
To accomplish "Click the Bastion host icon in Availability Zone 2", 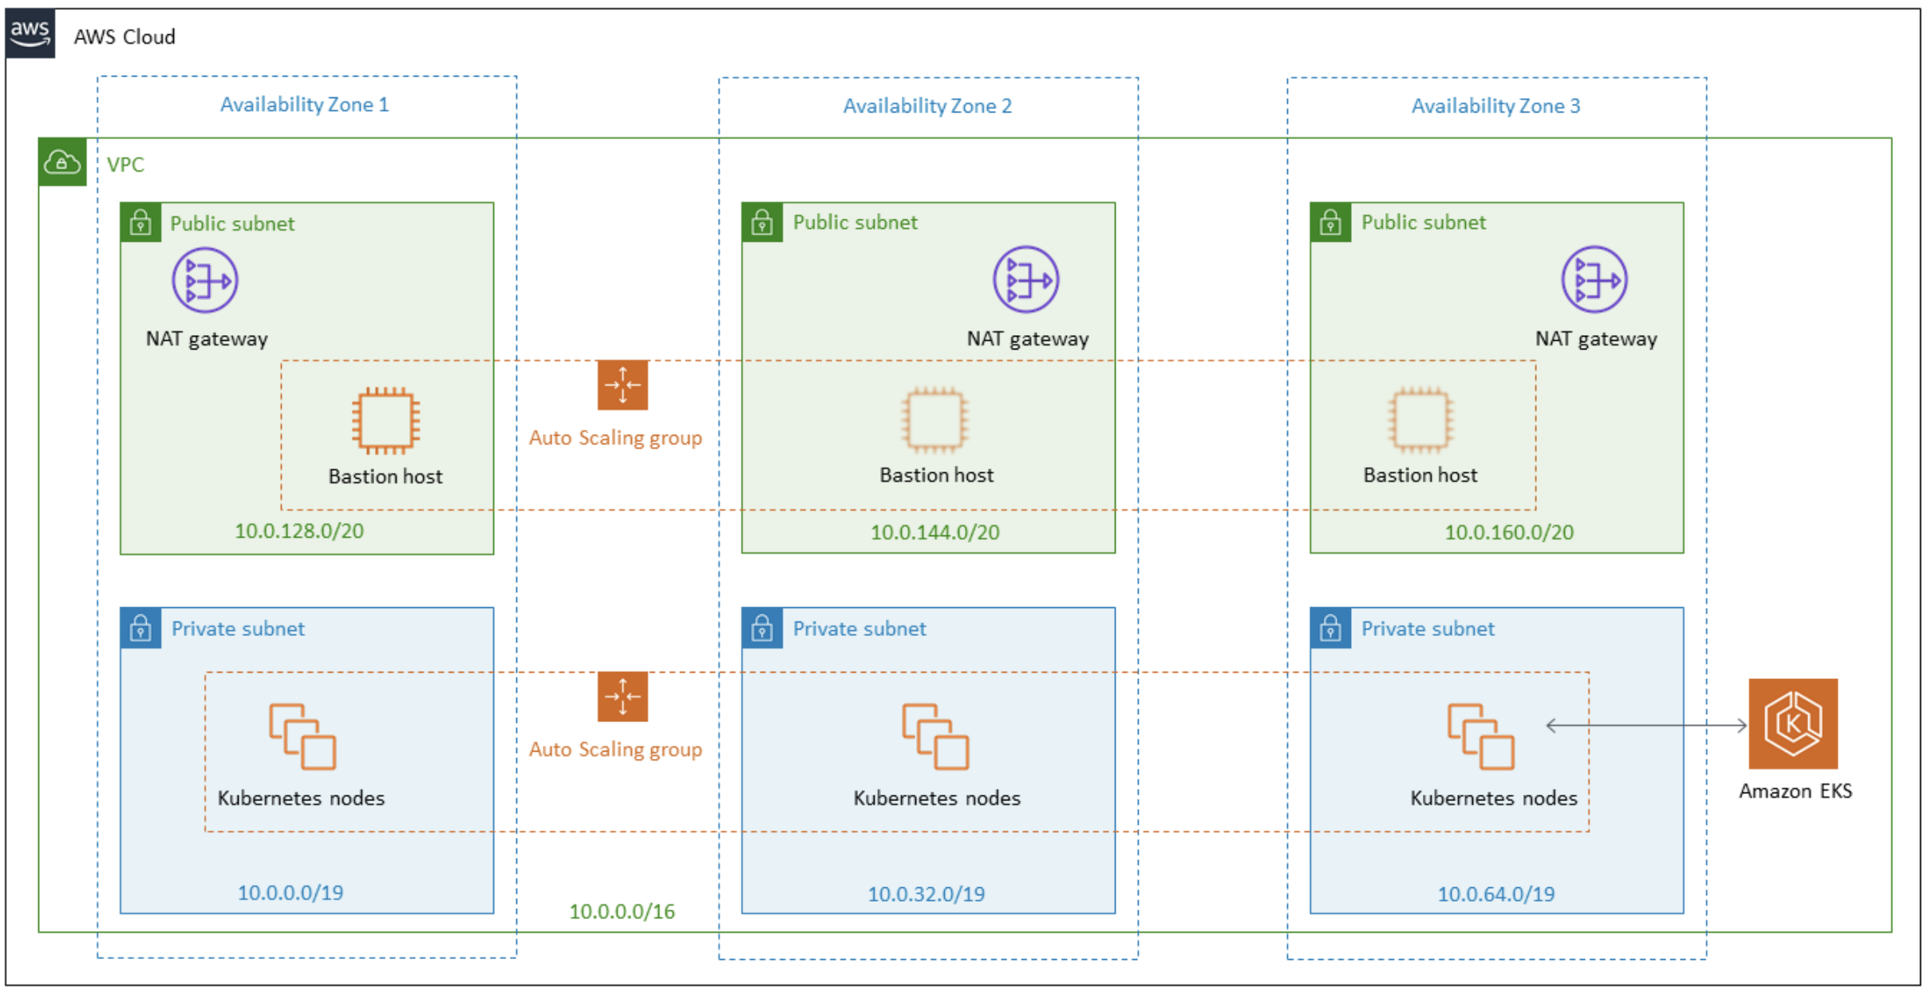I will pyautogui.click(x=934, y=421).
